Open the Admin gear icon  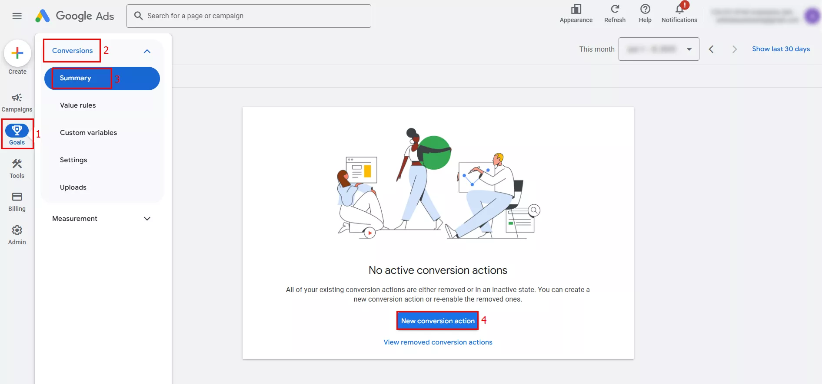click(17, 230)
